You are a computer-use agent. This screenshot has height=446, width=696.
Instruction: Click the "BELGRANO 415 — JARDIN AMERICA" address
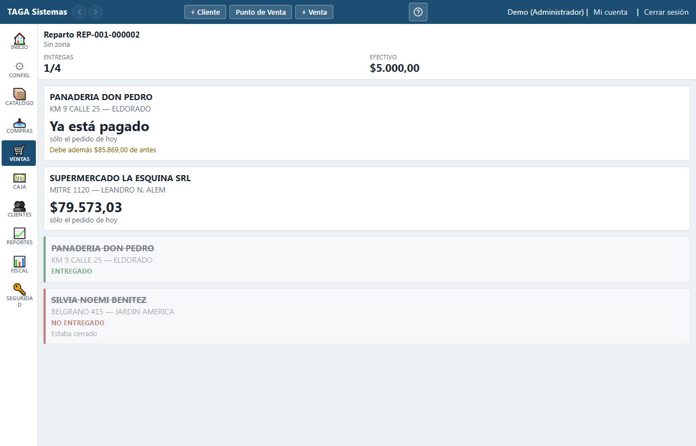113,312
